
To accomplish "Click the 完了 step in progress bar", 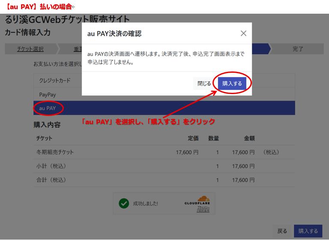I will 298,49.
